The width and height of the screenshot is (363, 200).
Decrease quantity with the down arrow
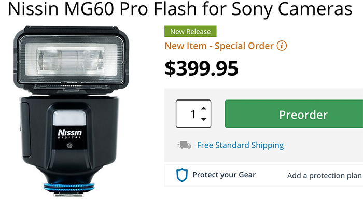click(x=203, y=119)
